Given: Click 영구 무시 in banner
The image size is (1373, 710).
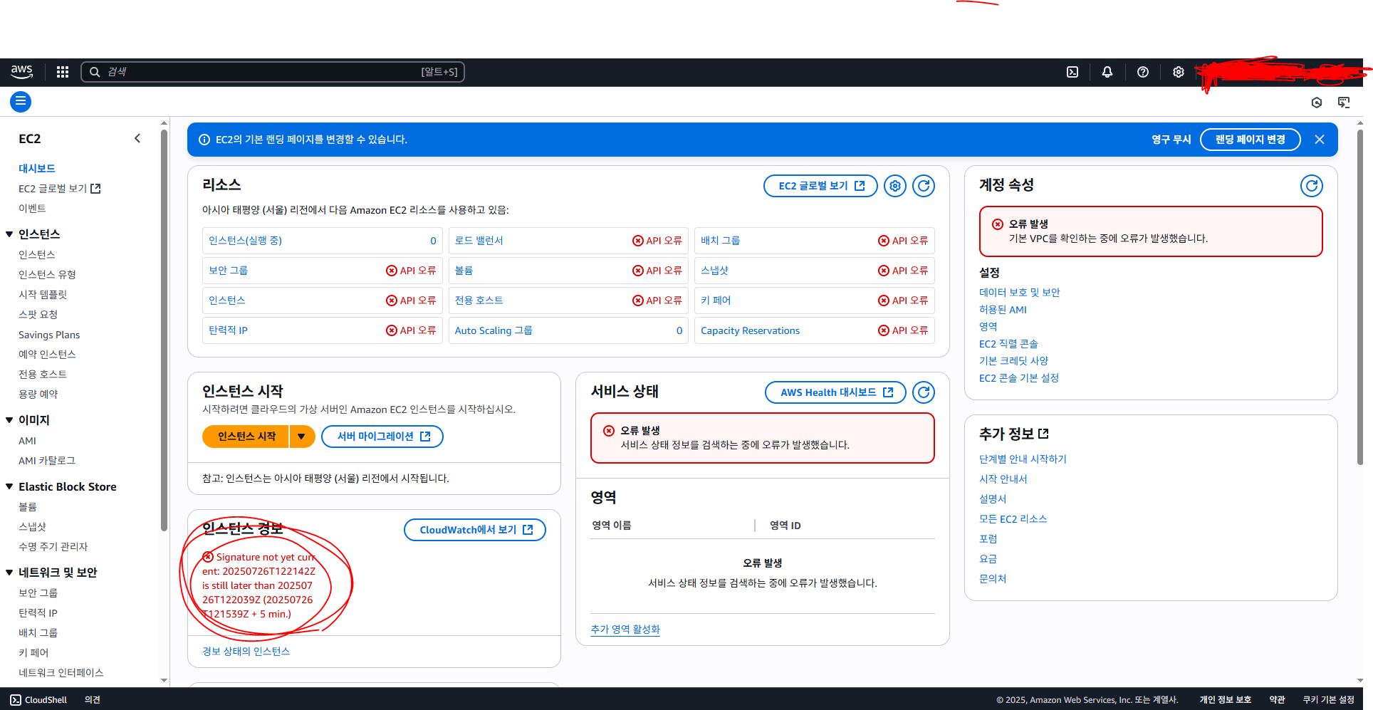Looking at the screenshot, I should click(1171, 140).
